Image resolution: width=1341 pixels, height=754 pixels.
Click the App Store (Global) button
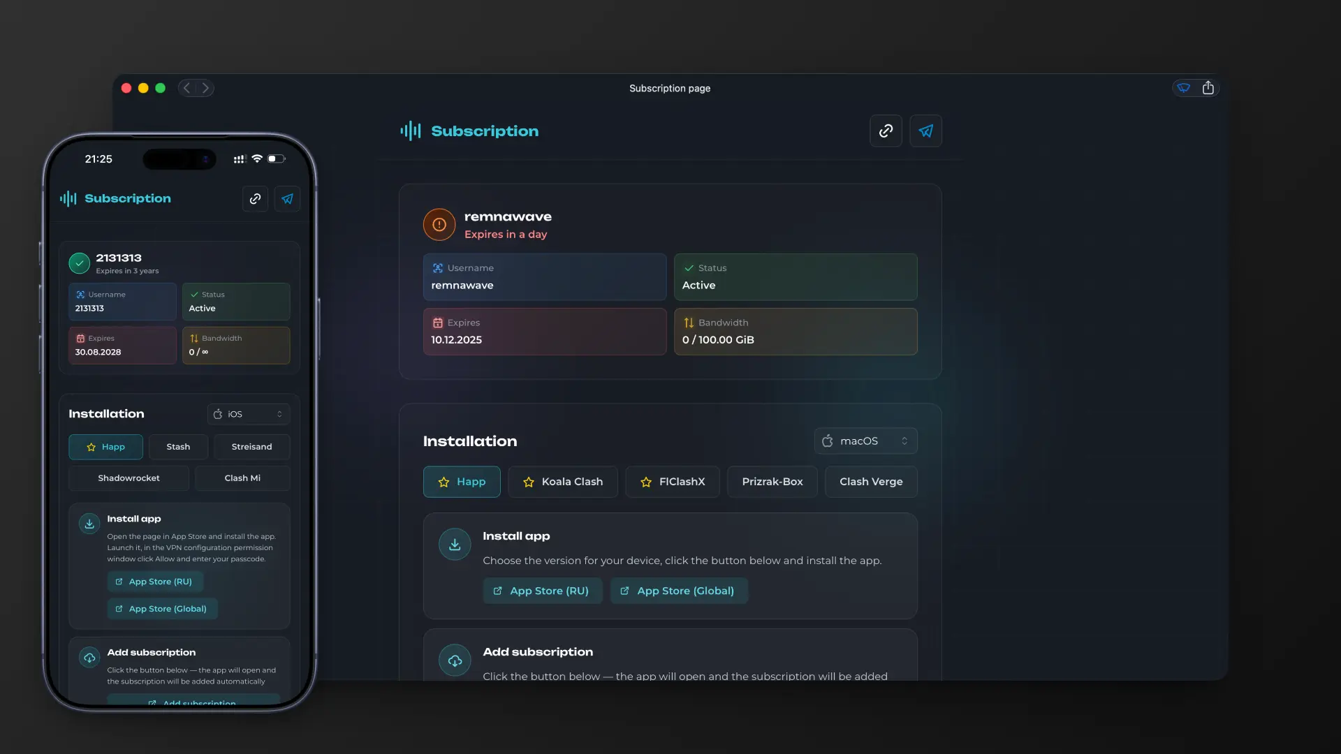[677, 591]
